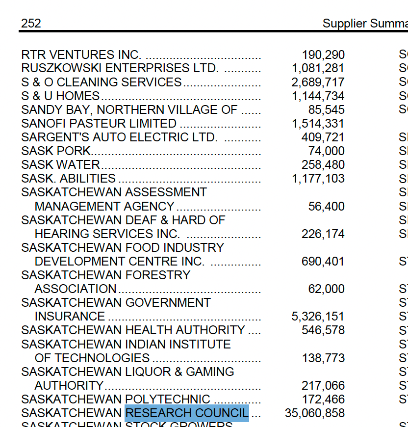The image size is (408, 427).
Task: Click the page number 252
Action: pyautogui.click(x=31, y=24)
